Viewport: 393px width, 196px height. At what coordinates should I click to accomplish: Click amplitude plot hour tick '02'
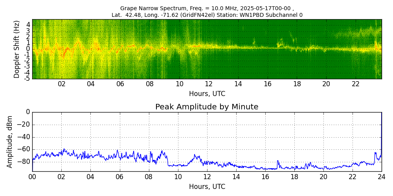[x=61, y=177]
